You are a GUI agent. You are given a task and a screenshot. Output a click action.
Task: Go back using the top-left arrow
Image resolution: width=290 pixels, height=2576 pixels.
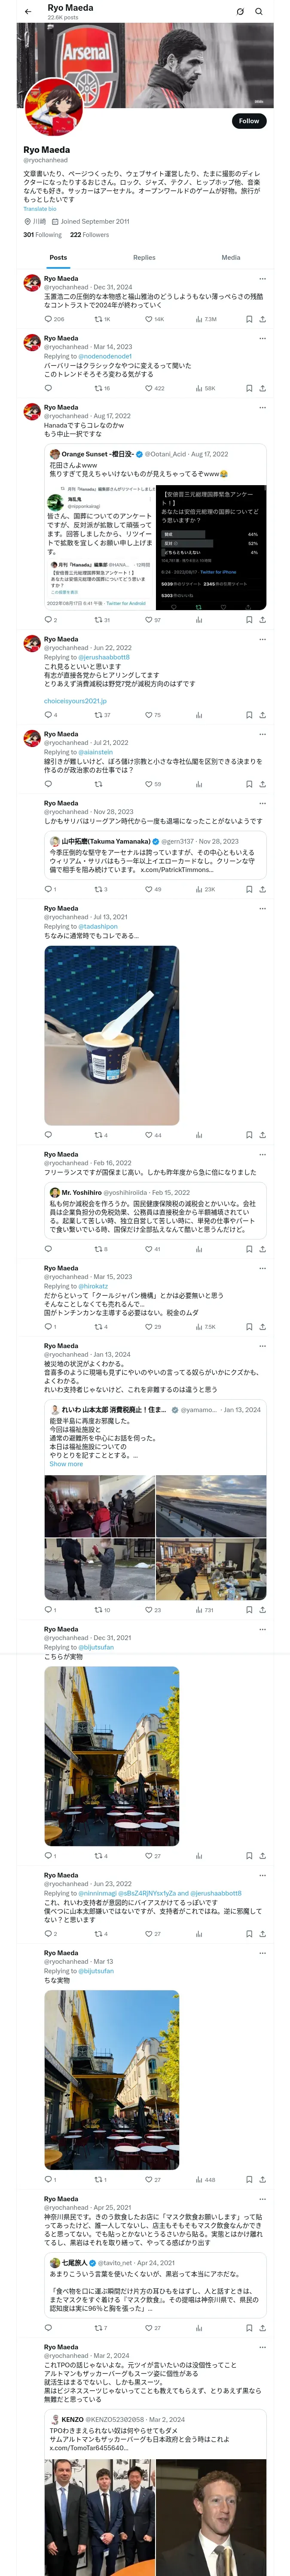click(28, 11)
